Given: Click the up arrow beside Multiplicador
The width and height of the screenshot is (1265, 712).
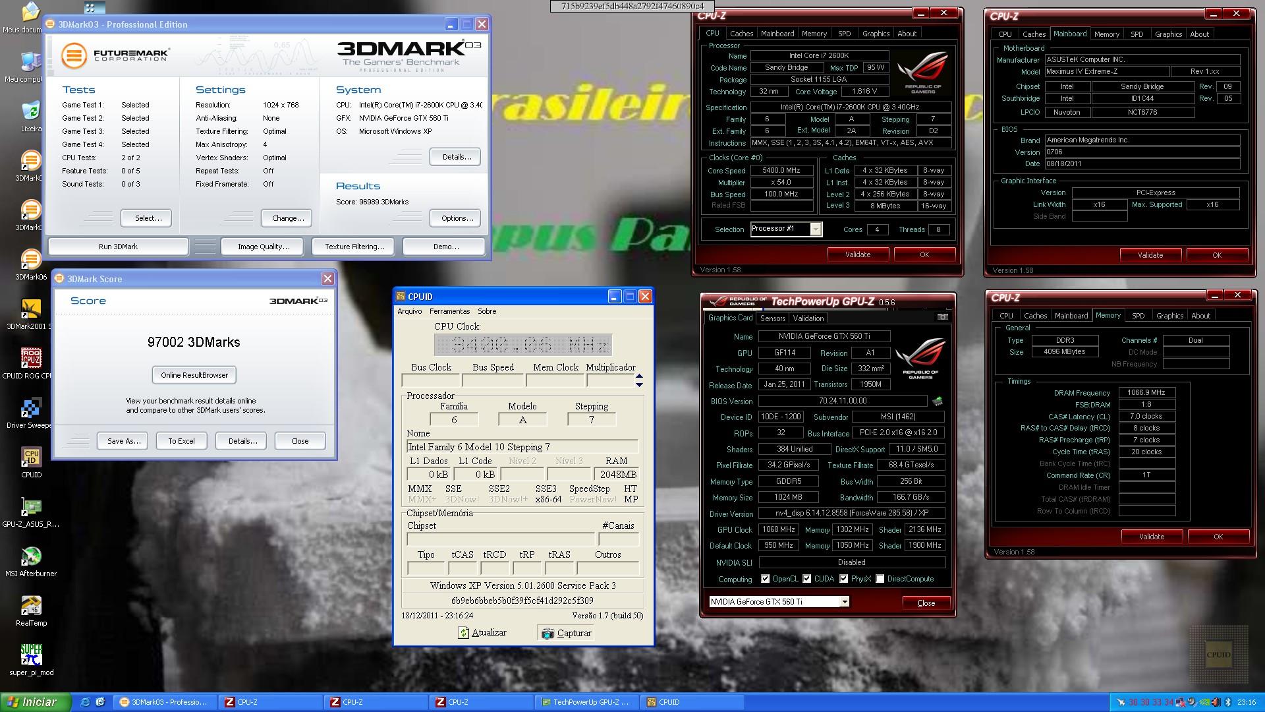Looking at the screenshot, I should (x=639, y=376).
